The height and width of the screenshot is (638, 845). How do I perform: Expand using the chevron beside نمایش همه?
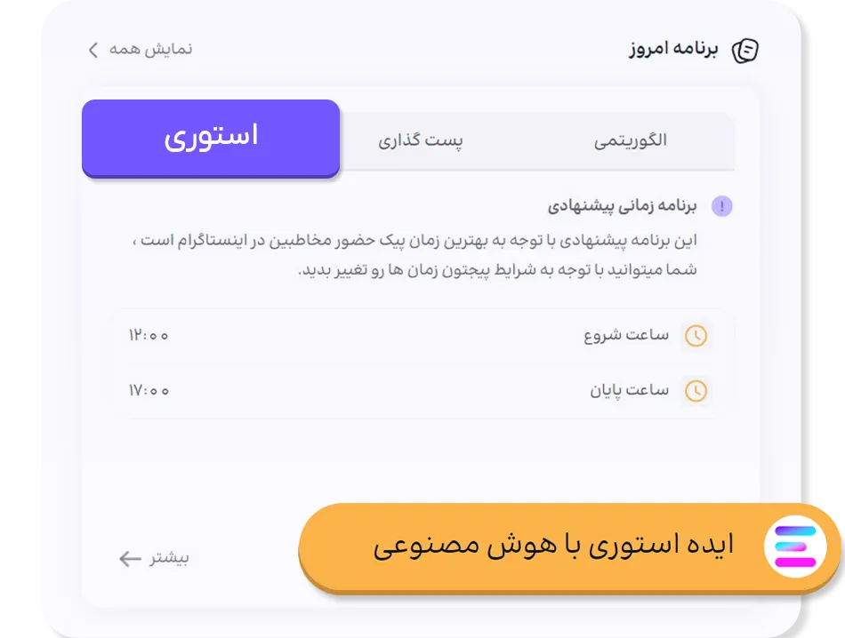coord(93,50)
